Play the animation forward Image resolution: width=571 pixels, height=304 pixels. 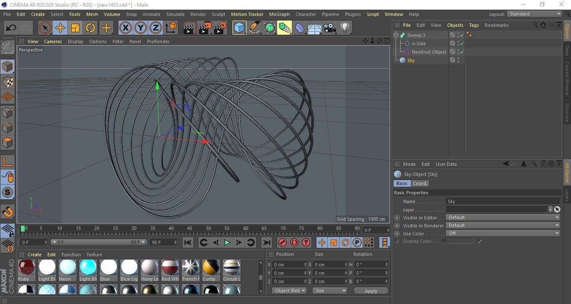(x=227, y=242)
